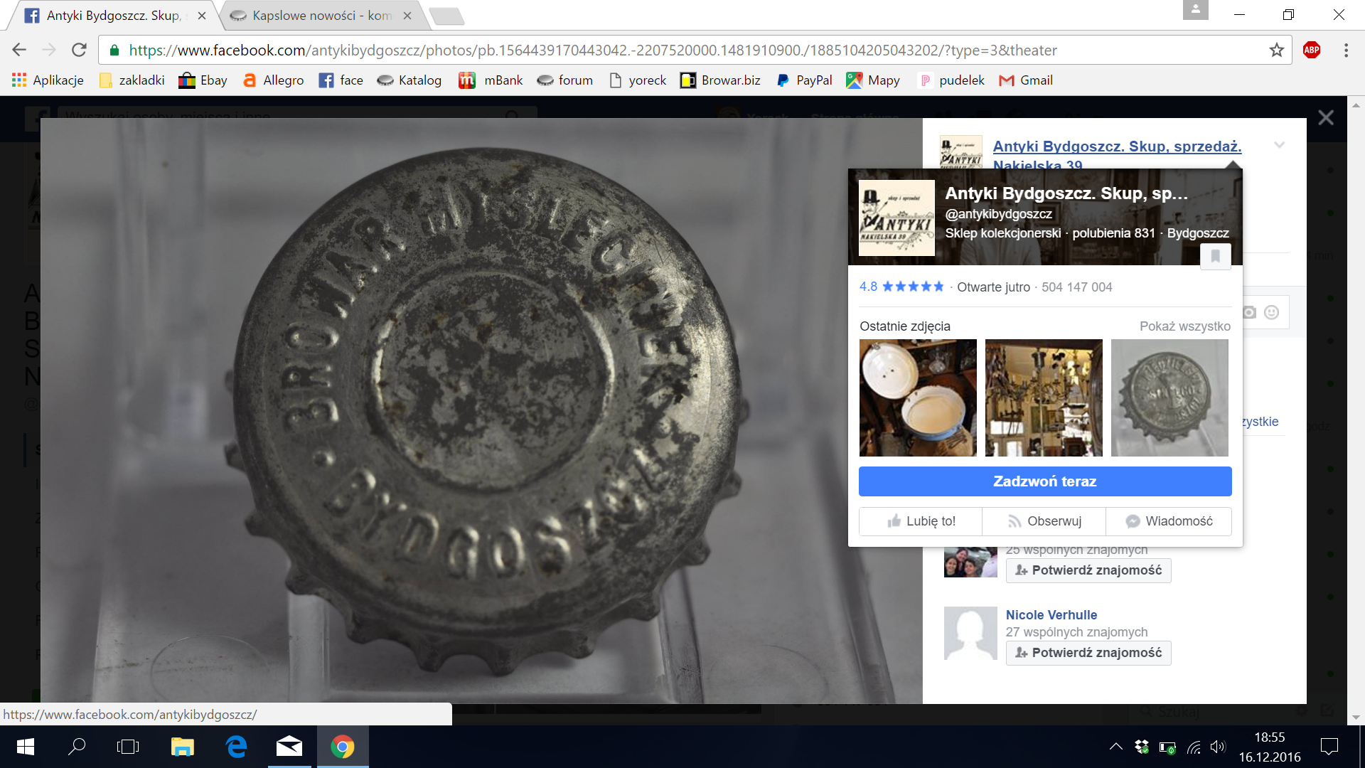Open the AdBlock Plus extension icon

click(x=1312, y=50)
